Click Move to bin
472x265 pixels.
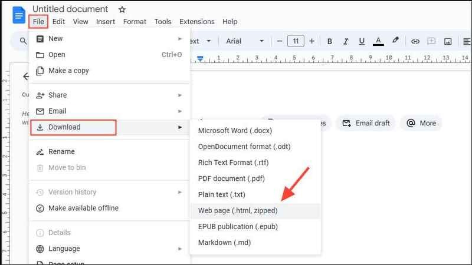pos(110,167)
